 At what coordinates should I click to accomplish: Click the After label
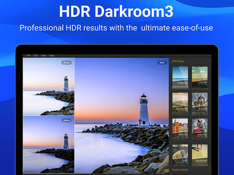click(x=162, y=63)
